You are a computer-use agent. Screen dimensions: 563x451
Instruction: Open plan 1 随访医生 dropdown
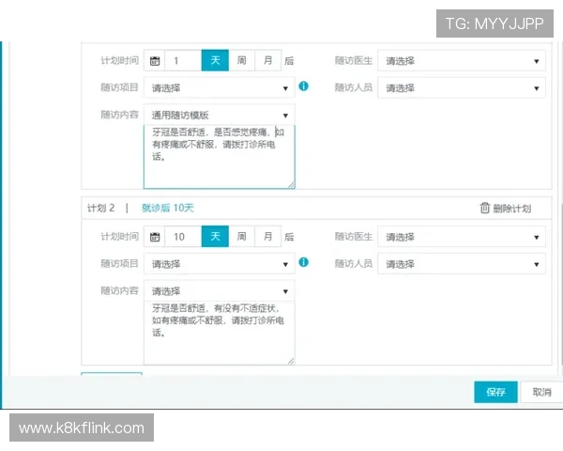tap(462, 61)
